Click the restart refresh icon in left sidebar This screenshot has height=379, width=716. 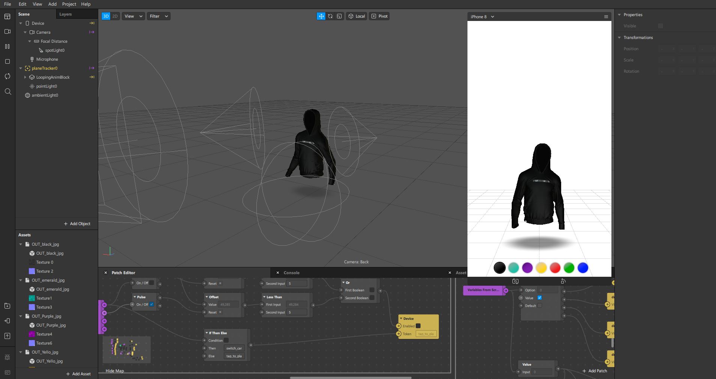(x=7, y=76)
